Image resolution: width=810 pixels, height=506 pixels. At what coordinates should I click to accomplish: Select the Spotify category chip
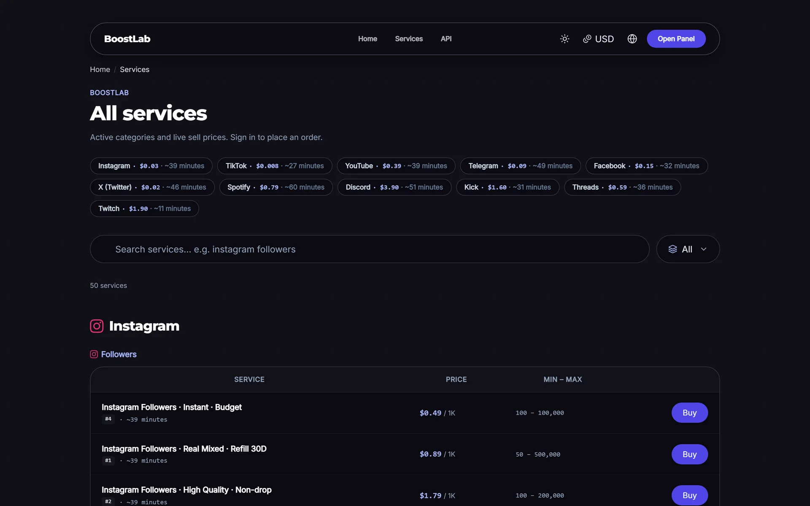(x=276, y=187)
